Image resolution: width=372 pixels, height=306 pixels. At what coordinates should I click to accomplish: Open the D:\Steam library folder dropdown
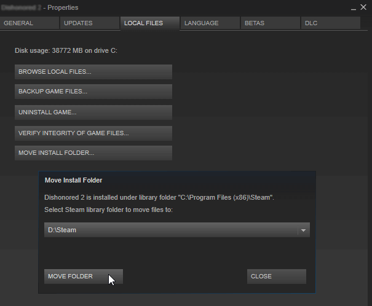point(177,230)
